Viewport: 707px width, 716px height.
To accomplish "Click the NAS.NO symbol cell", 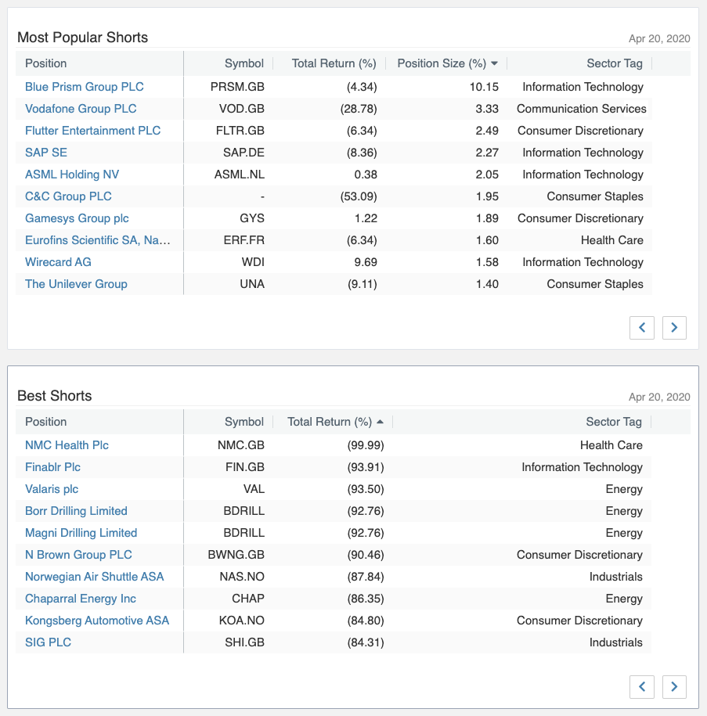I will click(x=242, y=577).
